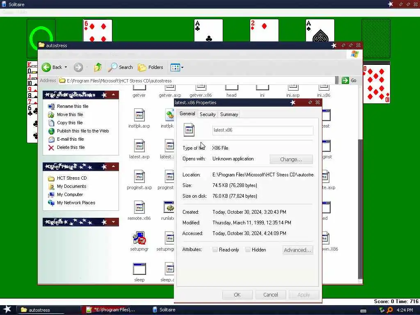The width and height of the screenshot is (420, 315).
Task: Click Cancel in Properties dialog
Action: coord(271,294)
